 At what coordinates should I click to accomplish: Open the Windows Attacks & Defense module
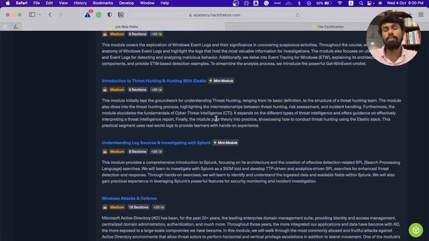click(x=129, y=198)
